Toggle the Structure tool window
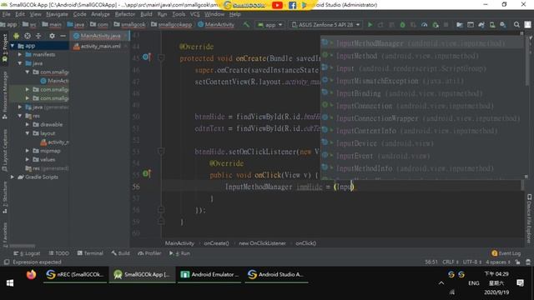 pyautogui.click(x=5, y=197)
